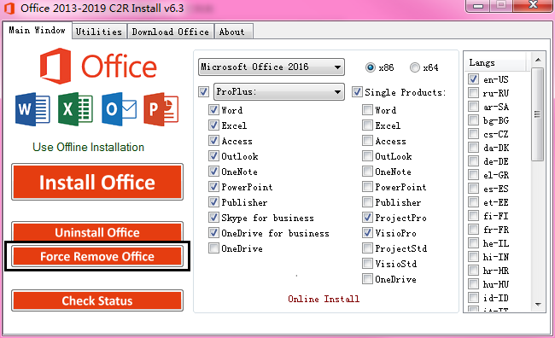Viewport: 555px width, 338px height.
Task: Check the da-DK language
Action: pos(473,147)
